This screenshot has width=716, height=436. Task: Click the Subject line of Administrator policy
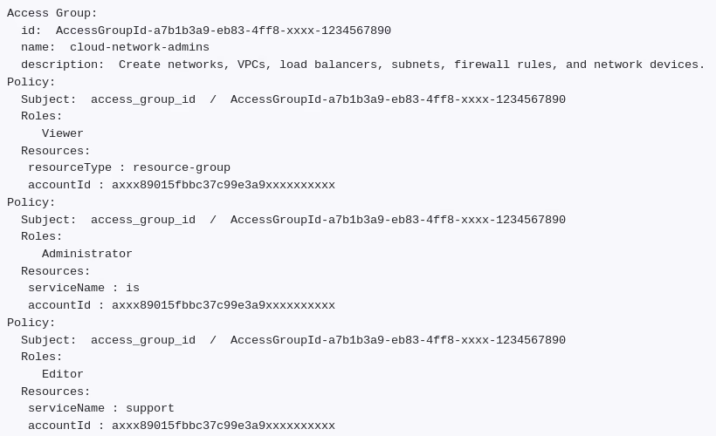(293, 220)
